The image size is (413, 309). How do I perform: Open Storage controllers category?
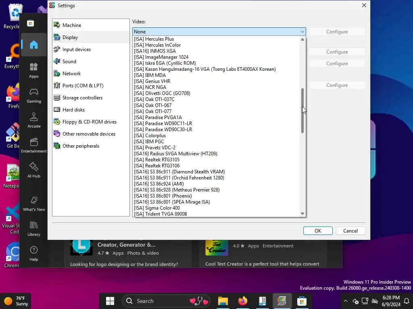[x=91, y=98]
